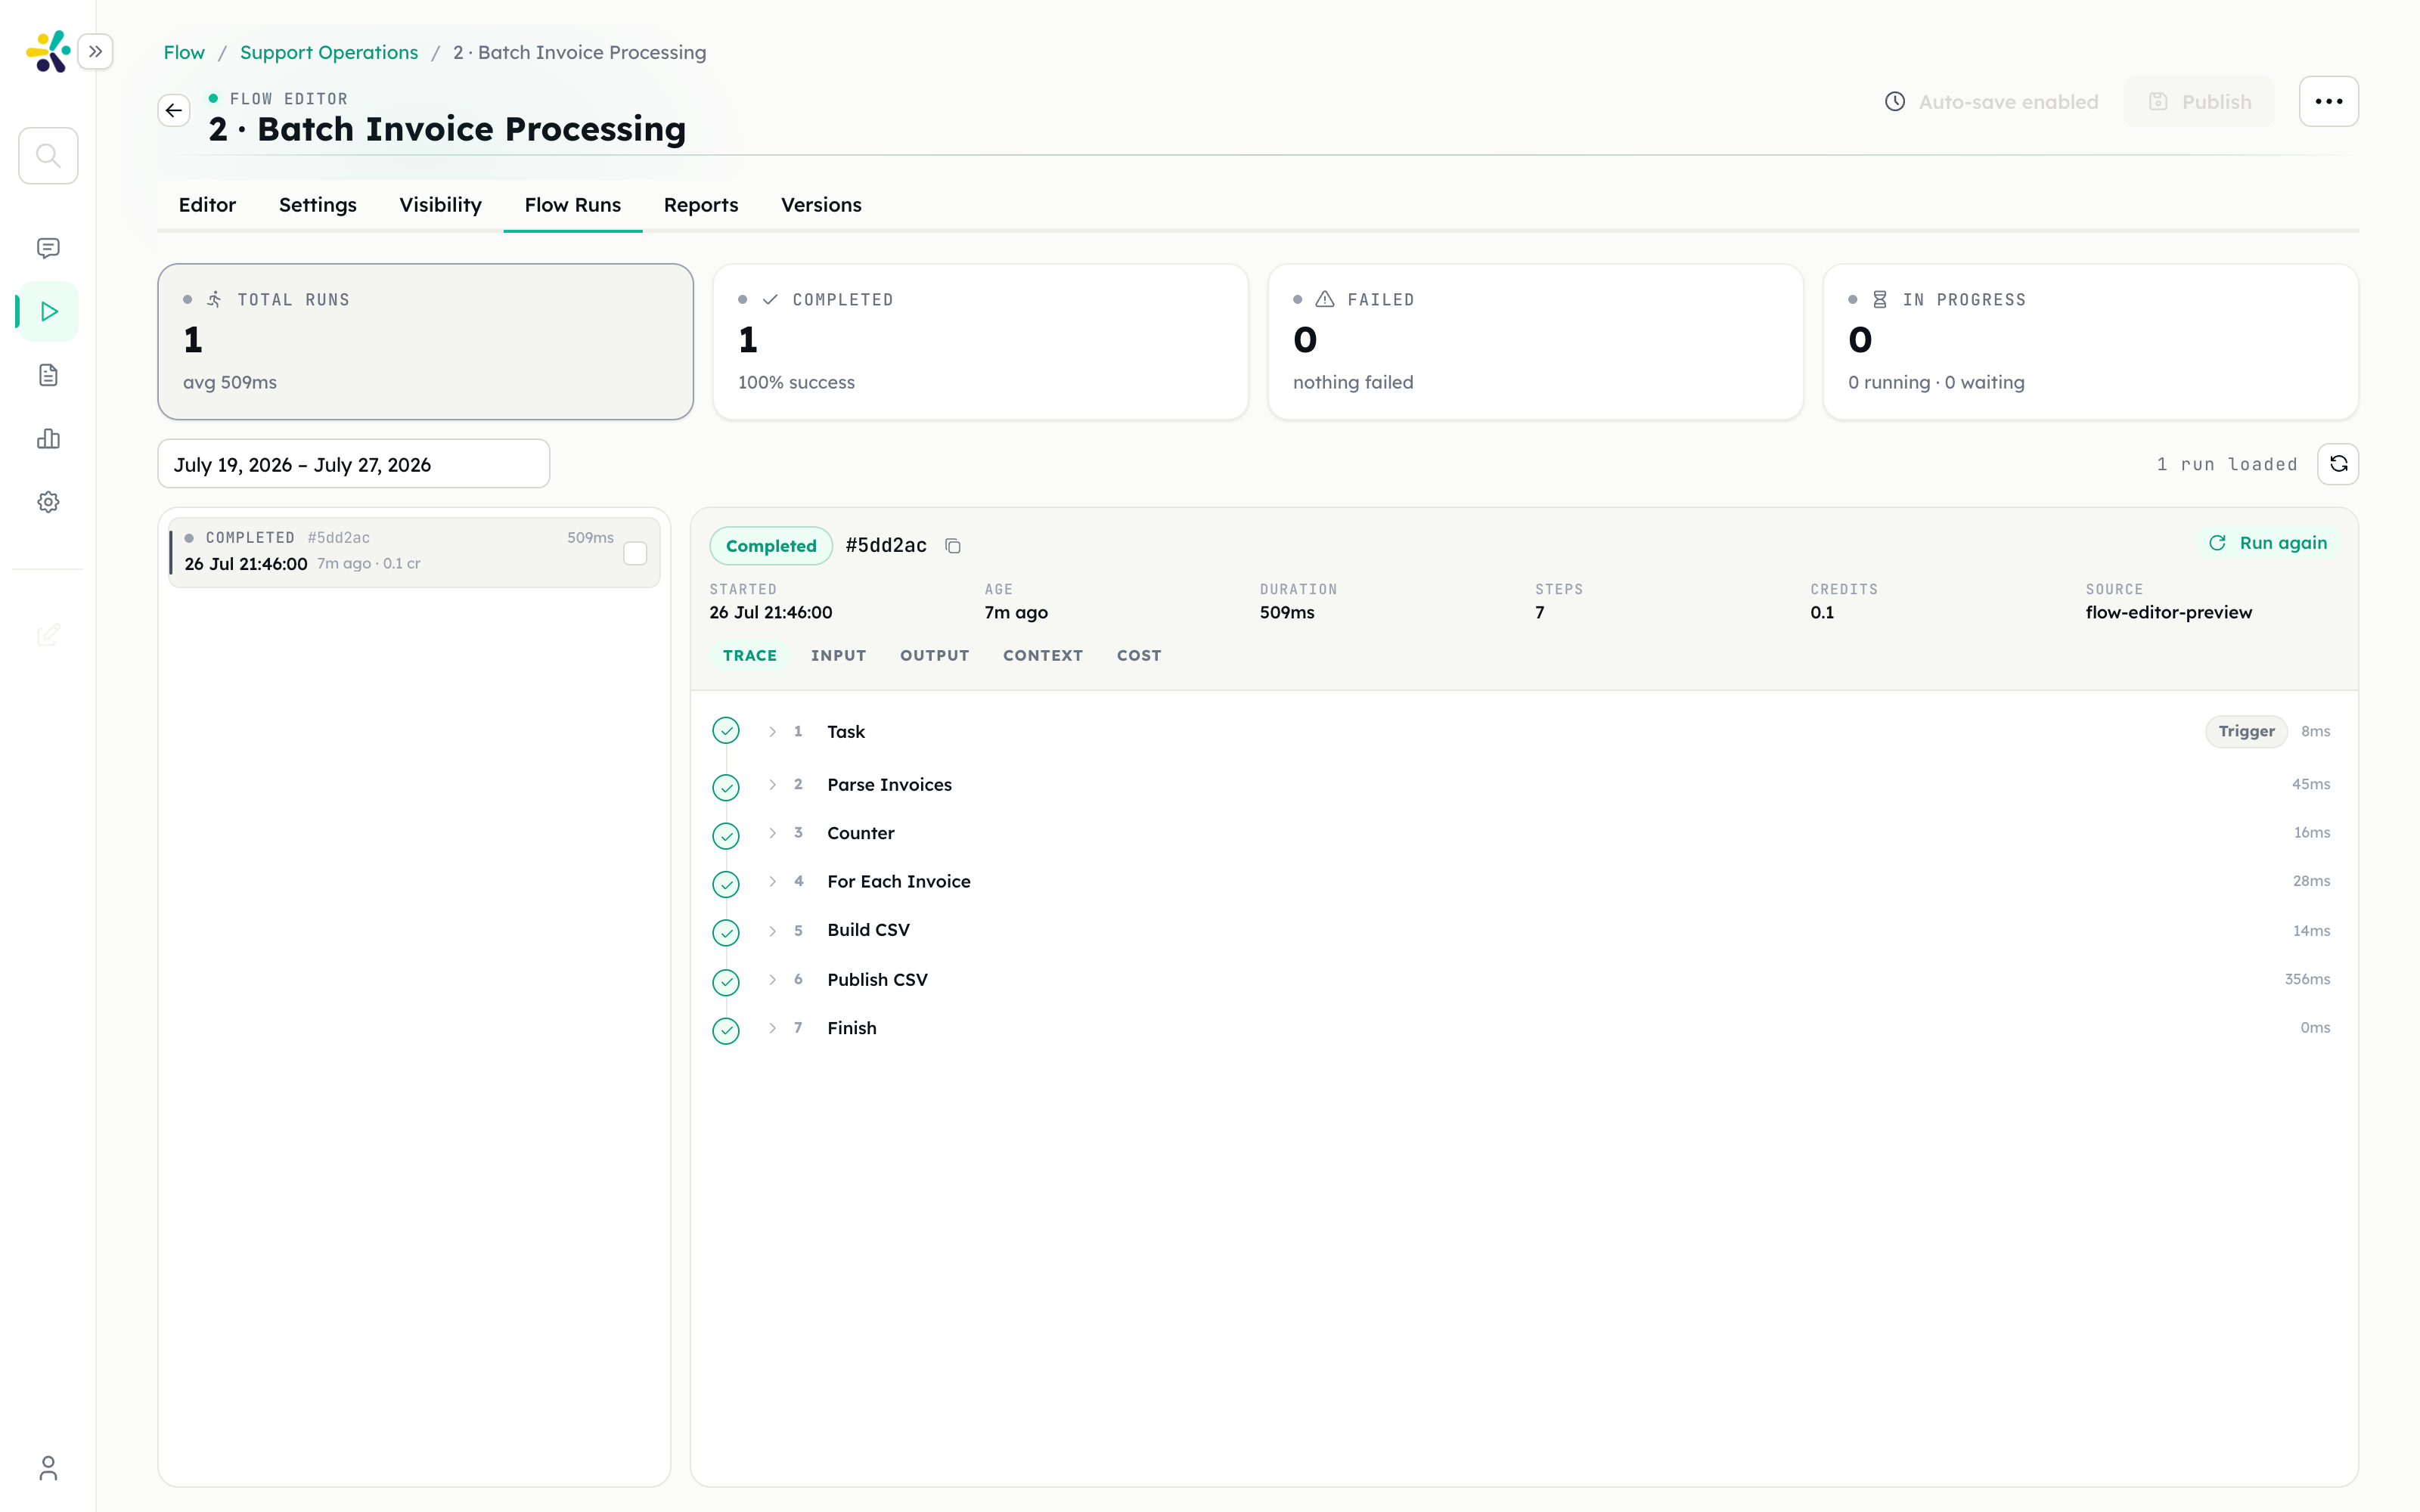2420x1512 pixels.
Task: Expand step 1 Task chevron
Action: click(x=772, y=732)
